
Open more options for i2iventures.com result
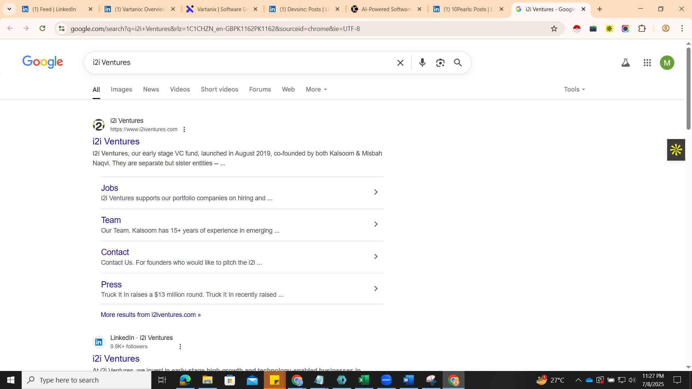(x=184, y=129)
